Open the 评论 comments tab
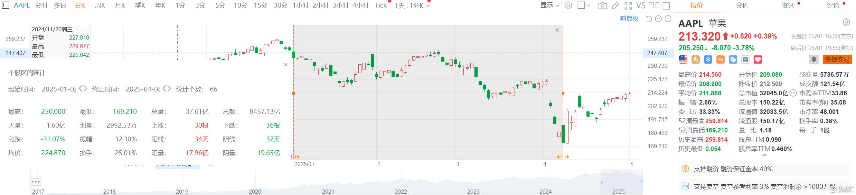The width and height of the screenshot is (856, 195). (x=833, y=6)
